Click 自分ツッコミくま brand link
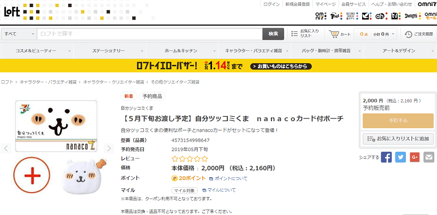The width and height of the screenshot is (437, 215). 137,108
